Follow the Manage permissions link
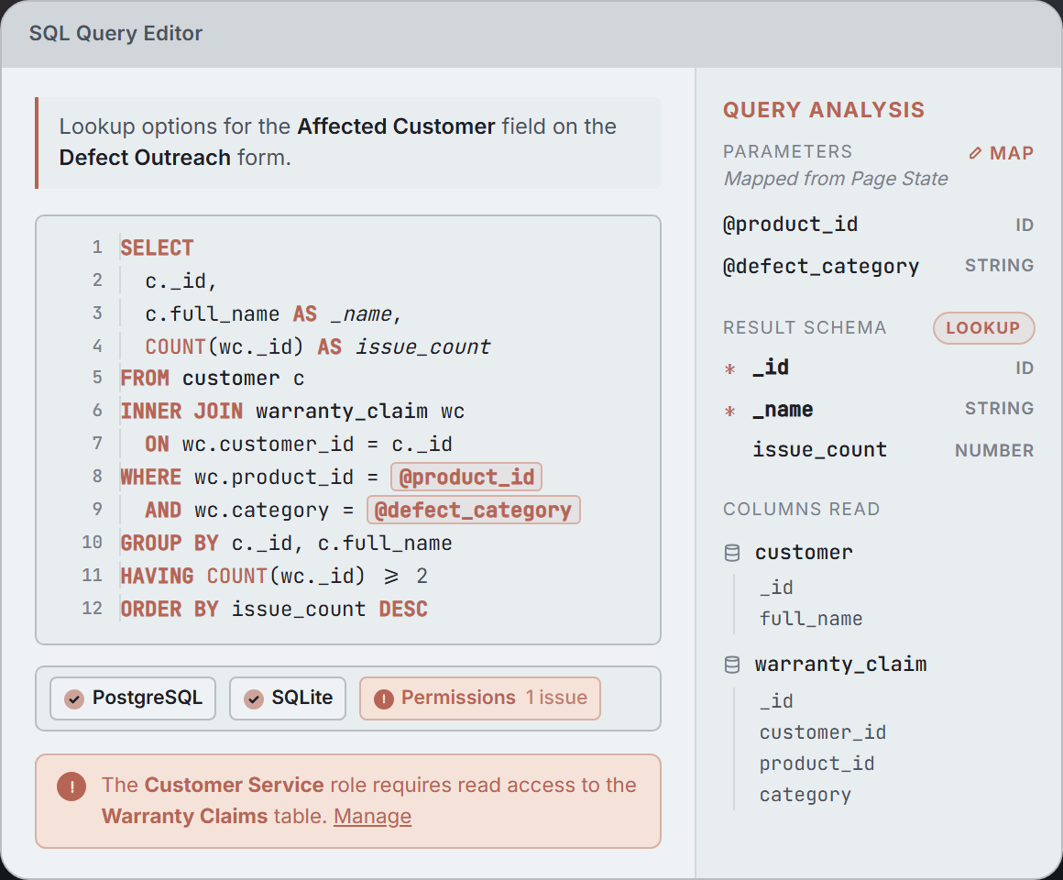Screen dimensions: 1063x880 click(372, 816)
